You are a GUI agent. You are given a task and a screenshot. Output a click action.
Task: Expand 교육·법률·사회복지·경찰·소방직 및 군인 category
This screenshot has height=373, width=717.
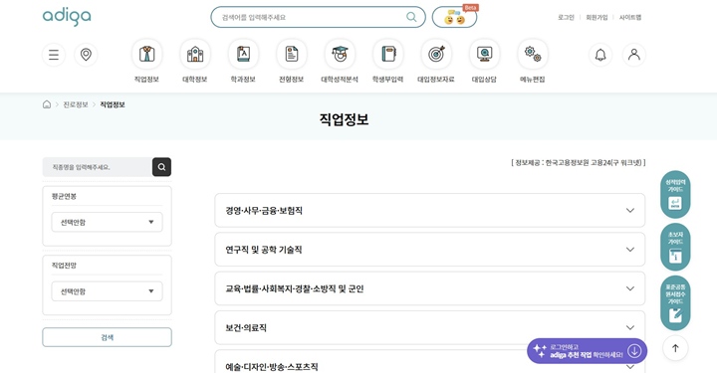pos(430,288)
